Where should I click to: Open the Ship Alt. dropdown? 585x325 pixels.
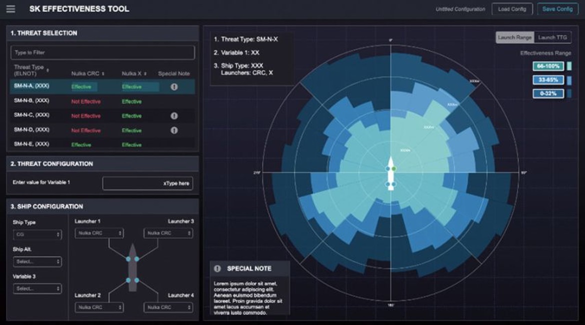pyautogui.click(x=37, y=261)
